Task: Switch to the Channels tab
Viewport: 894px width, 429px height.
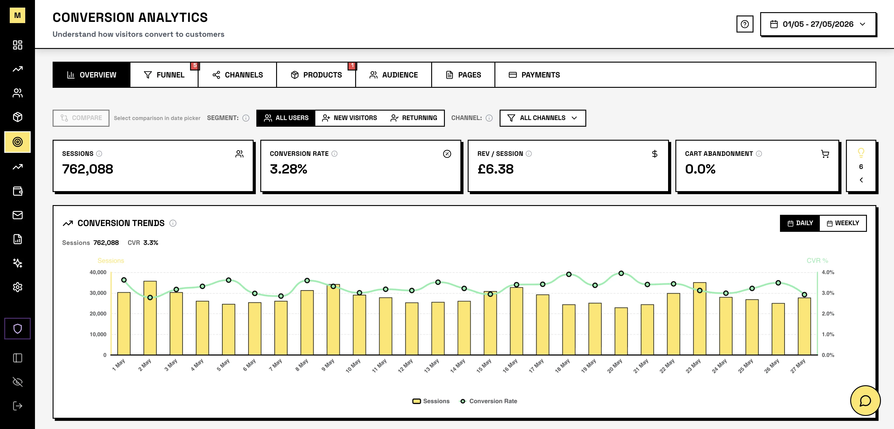Action: (237, 75)
